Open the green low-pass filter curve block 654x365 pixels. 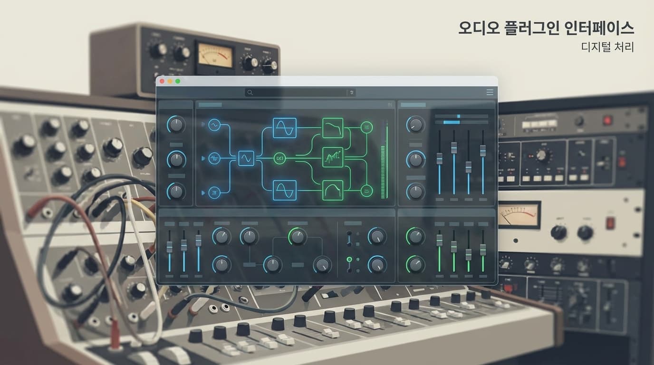[x=333, y=128]
